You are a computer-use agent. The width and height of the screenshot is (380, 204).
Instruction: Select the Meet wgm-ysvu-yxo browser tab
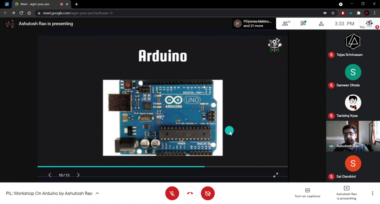click(38, 4)
